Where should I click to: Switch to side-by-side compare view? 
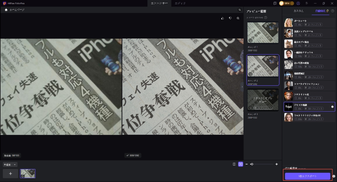(241, 164)
